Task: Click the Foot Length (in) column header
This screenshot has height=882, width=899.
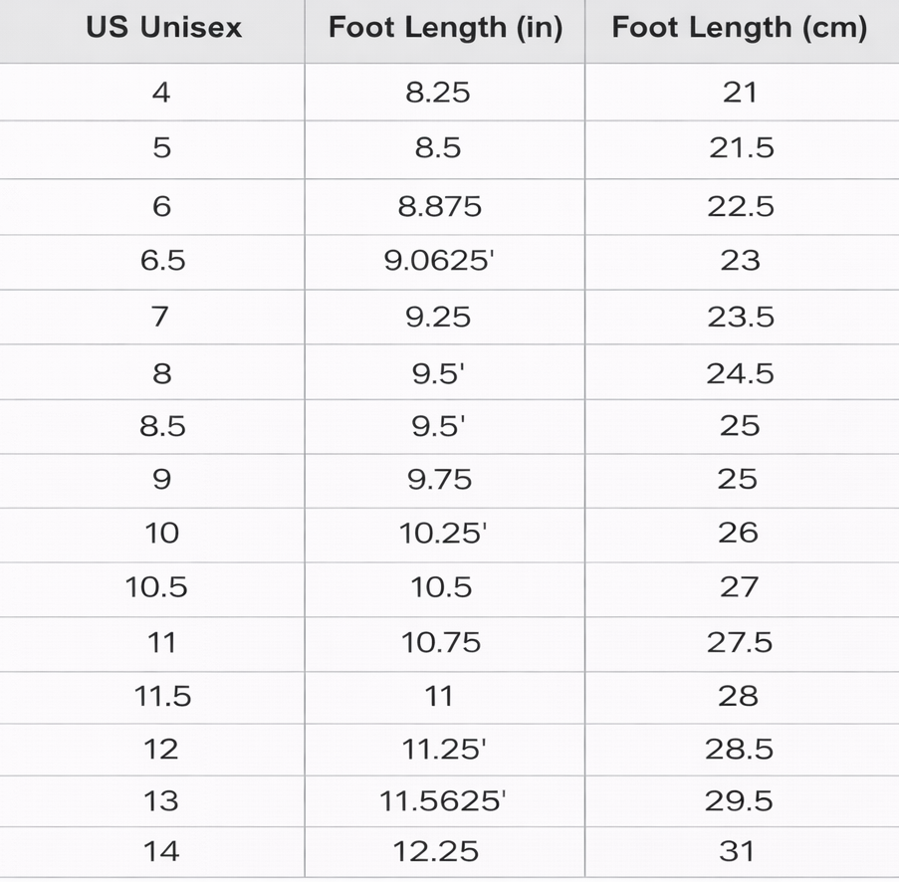Action: click(x=445, y=28)
